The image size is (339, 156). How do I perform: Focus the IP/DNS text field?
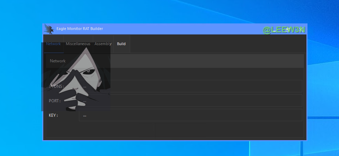pyautogui.click(x=190, y=86)
